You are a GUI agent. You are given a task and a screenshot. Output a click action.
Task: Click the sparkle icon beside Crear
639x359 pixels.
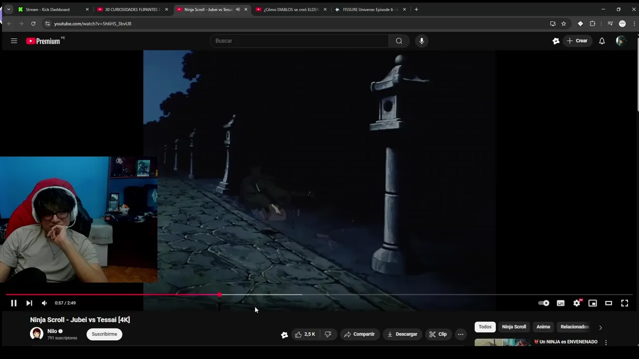556,41
